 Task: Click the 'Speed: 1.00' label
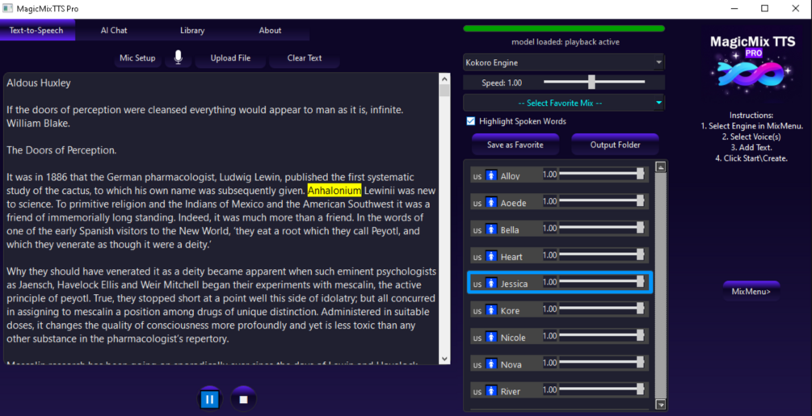point(502,82)
